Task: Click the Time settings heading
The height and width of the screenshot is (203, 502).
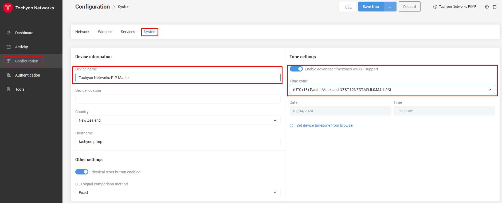Action: 303,57
